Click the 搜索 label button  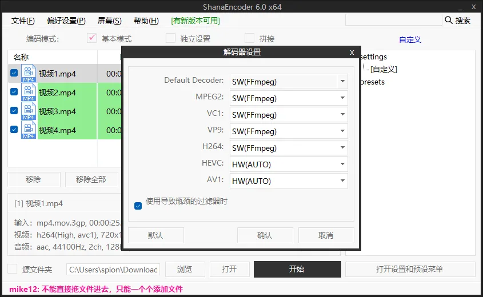pyautogui.click(x=463, y=21)
